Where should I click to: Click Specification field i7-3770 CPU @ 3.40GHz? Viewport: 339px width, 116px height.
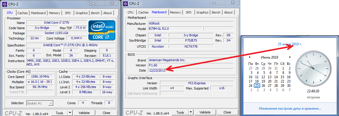pos(70,45)
